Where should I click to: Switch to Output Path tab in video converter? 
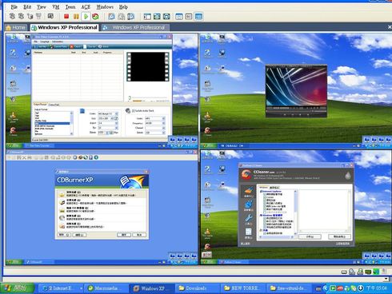[x=54, y=105]
